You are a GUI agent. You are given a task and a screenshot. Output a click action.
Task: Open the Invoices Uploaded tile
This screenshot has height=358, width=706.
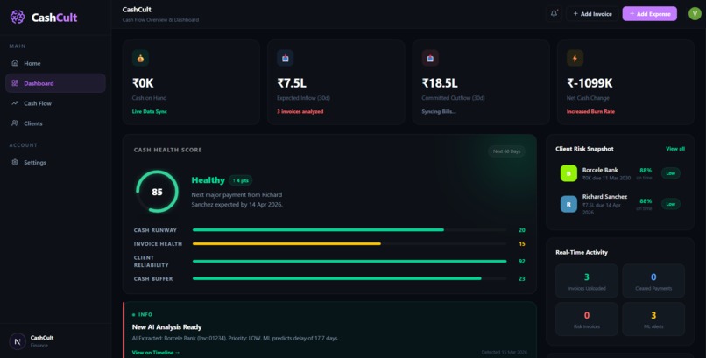[586, 281]
